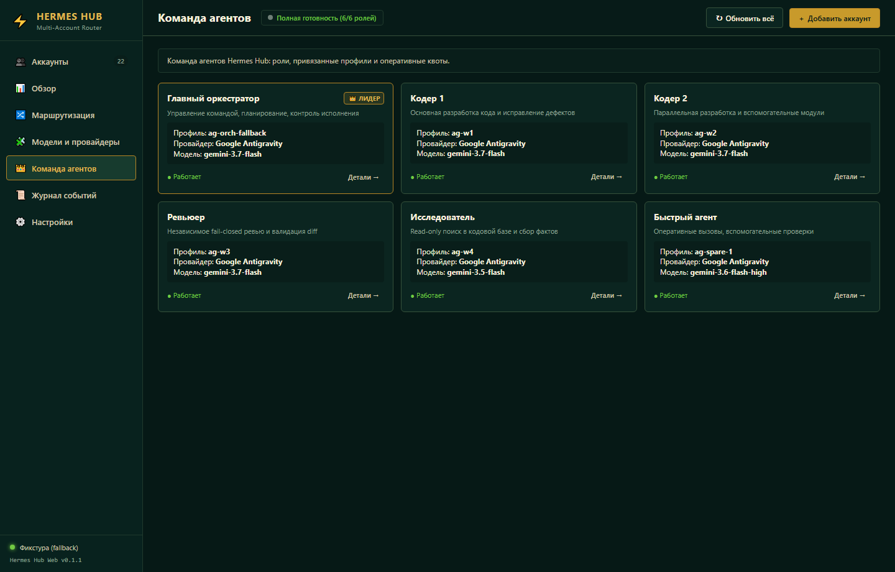
Task: Click the Добавить аккаунт button
Action: 835,18
